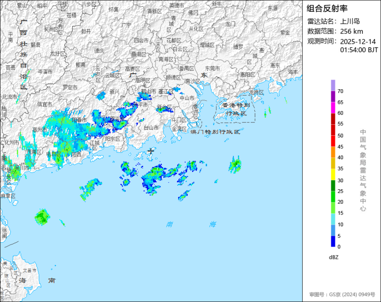Click the 高要区 label on the map
Viewport: 381px width, 302px height.
(x=132, y=69)
